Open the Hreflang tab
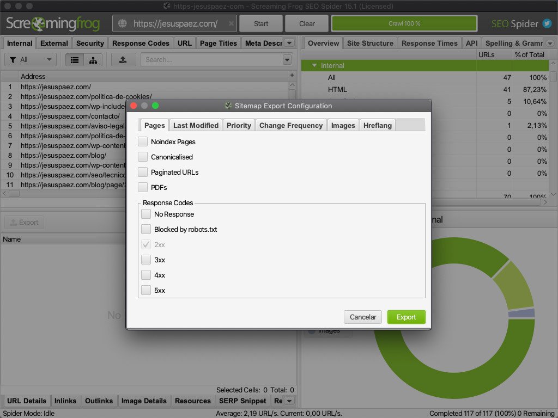The height and width of the screenshot is (418, 558). pos(378,126)
